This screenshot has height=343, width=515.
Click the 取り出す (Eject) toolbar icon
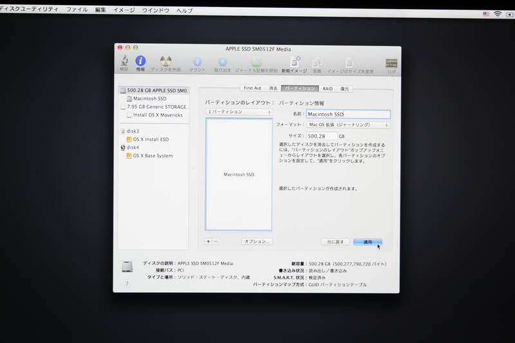(222, 62)
